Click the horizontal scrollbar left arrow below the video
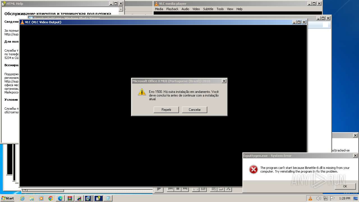Viewport: 359px width, 202px height. [x=25, y=190]
